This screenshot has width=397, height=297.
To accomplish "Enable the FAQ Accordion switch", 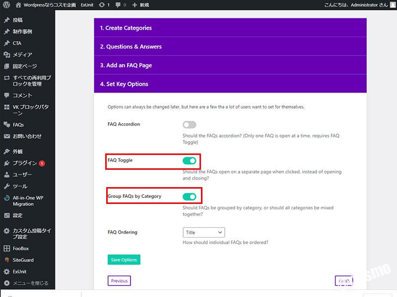I will 189,125.
